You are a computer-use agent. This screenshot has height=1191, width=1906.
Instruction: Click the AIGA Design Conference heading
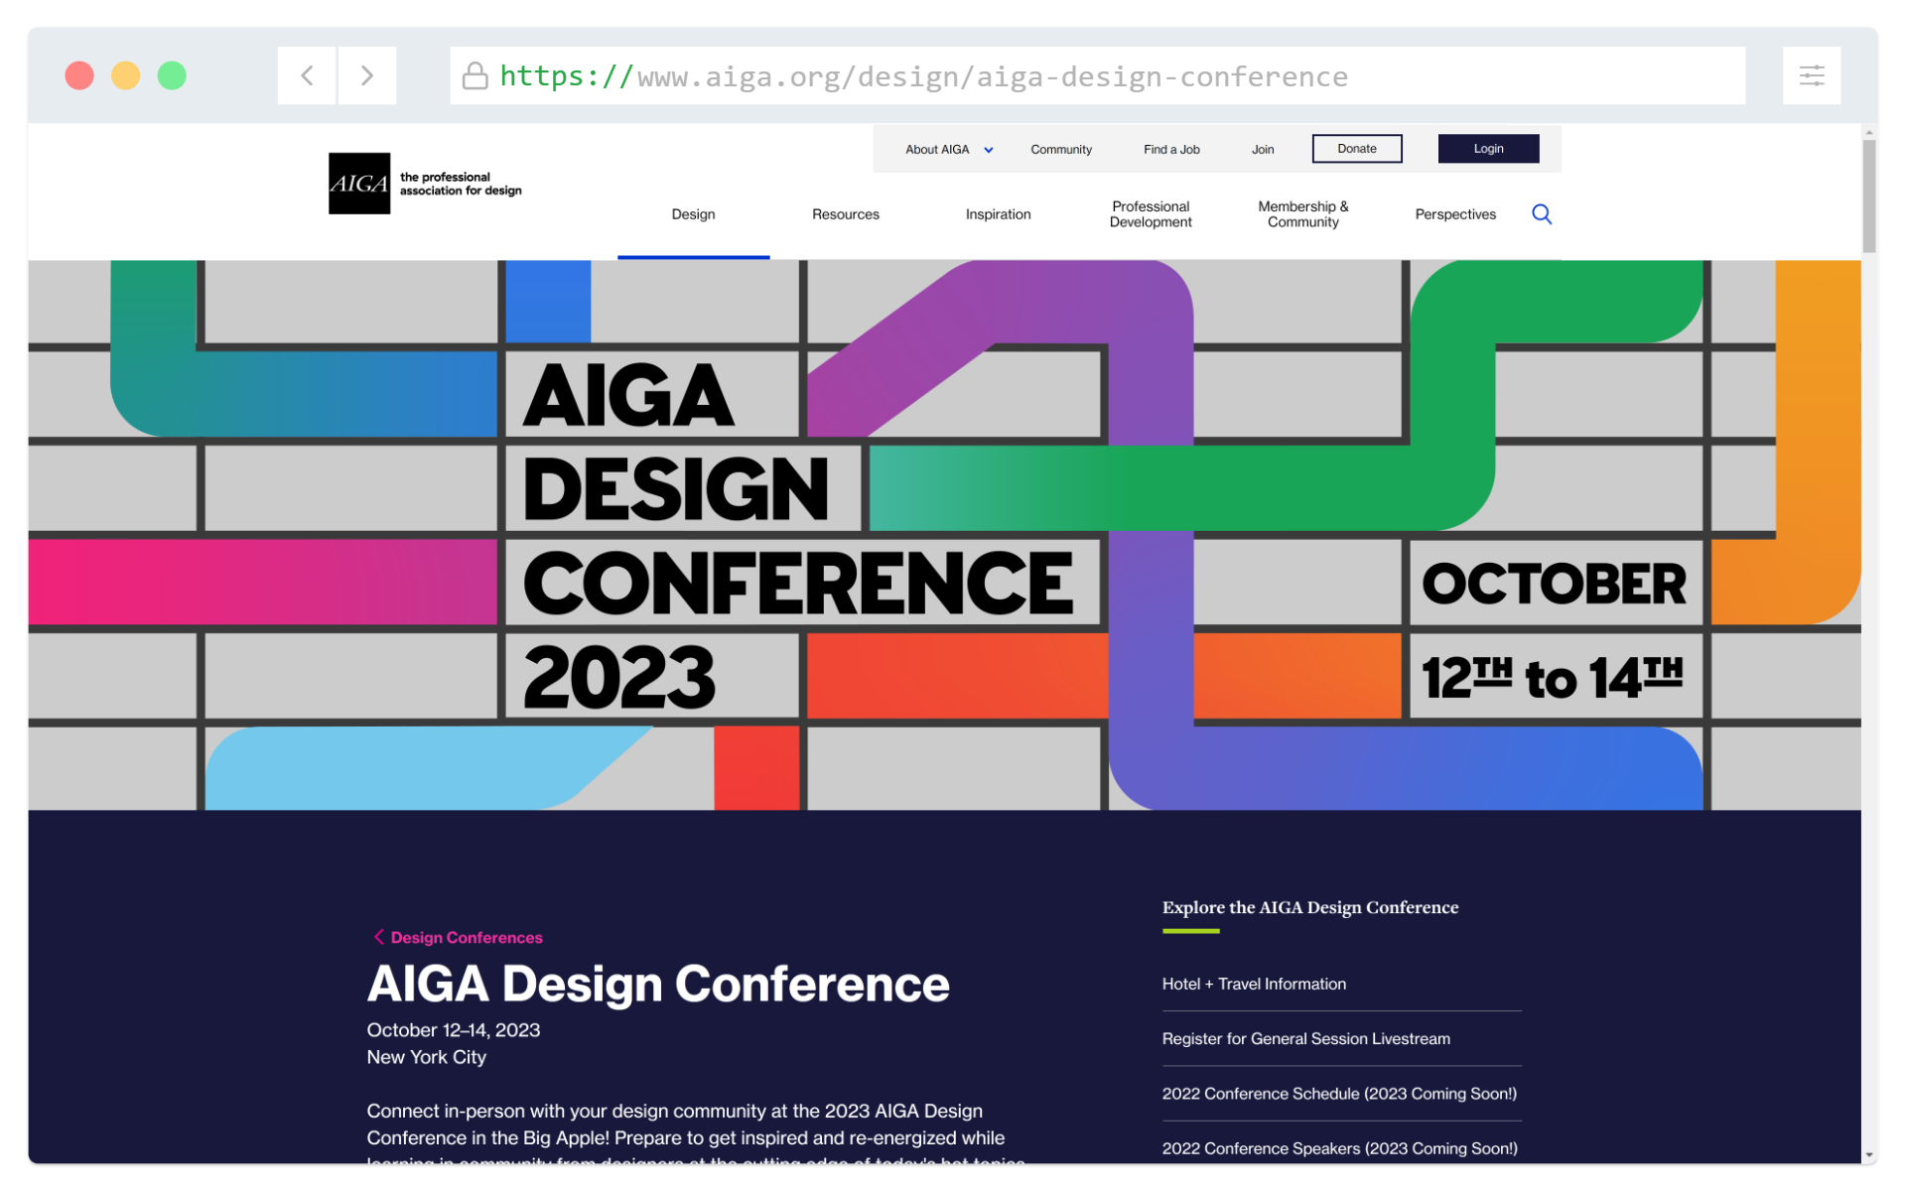pos(658,984)
